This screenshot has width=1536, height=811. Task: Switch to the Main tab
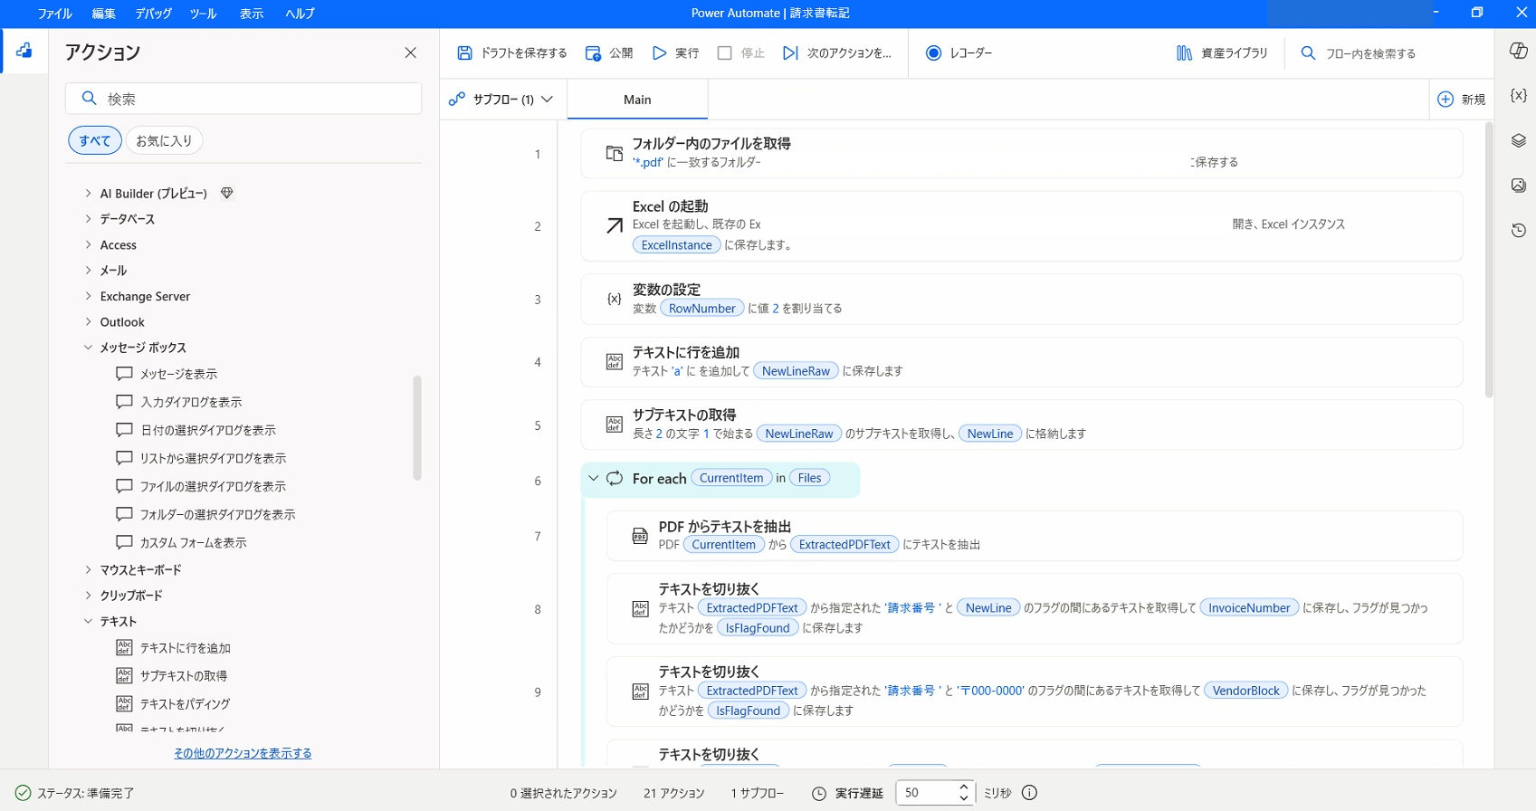(x=637, y=100)
